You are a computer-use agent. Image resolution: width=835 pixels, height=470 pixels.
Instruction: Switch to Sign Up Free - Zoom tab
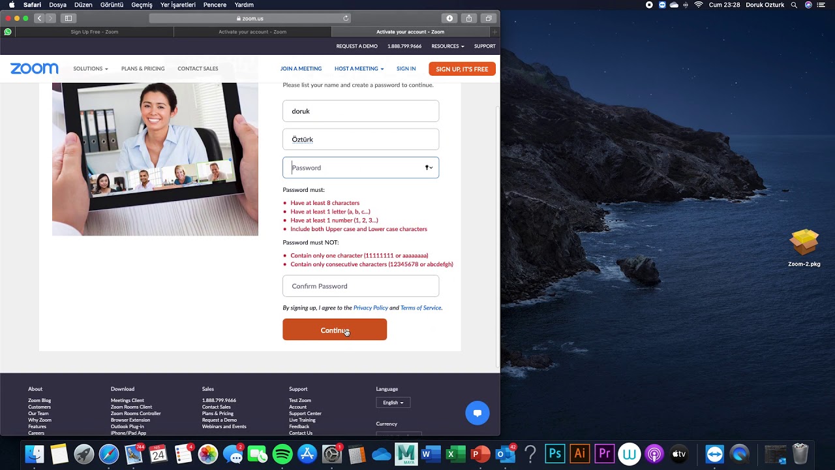pyautogui.click(x=95, y=31)
